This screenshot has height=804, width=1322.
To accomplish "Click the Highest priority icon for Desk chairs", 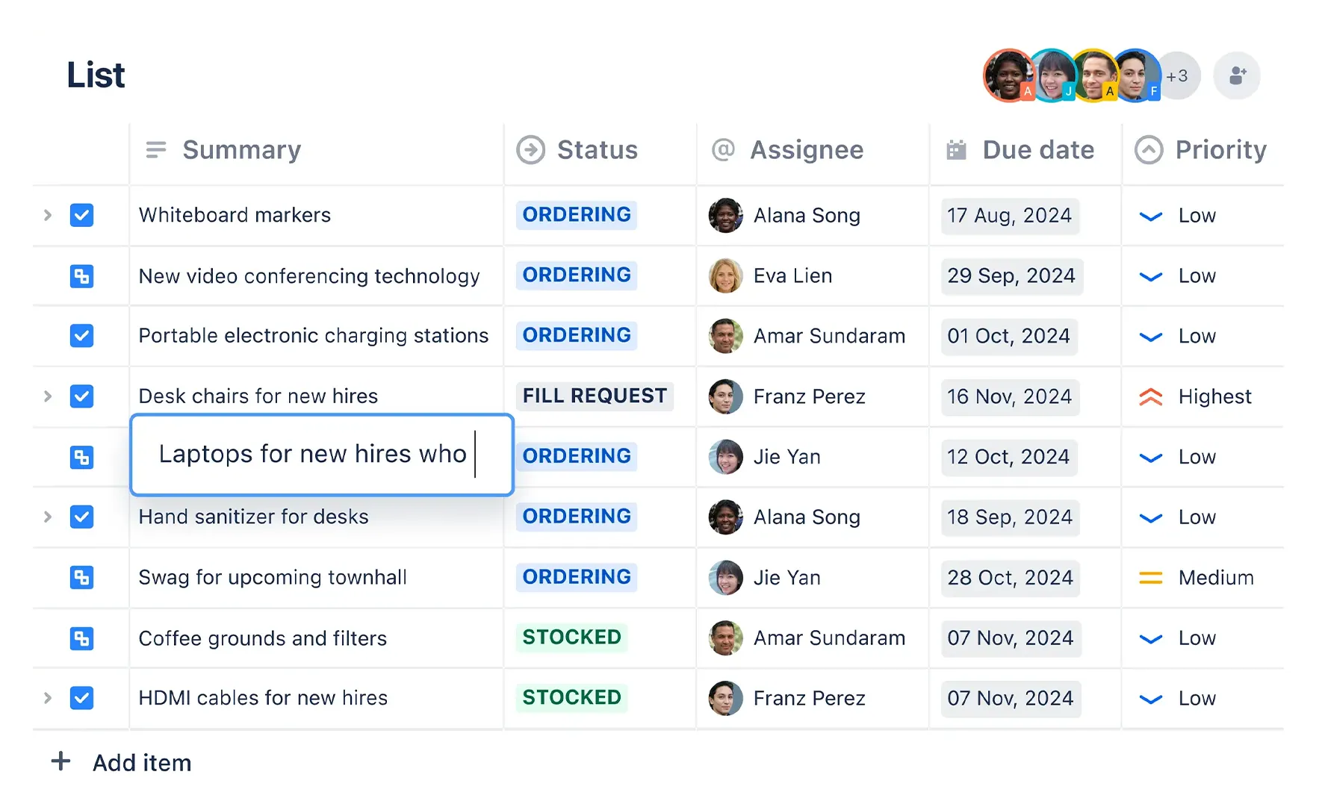I will 1150,396.
